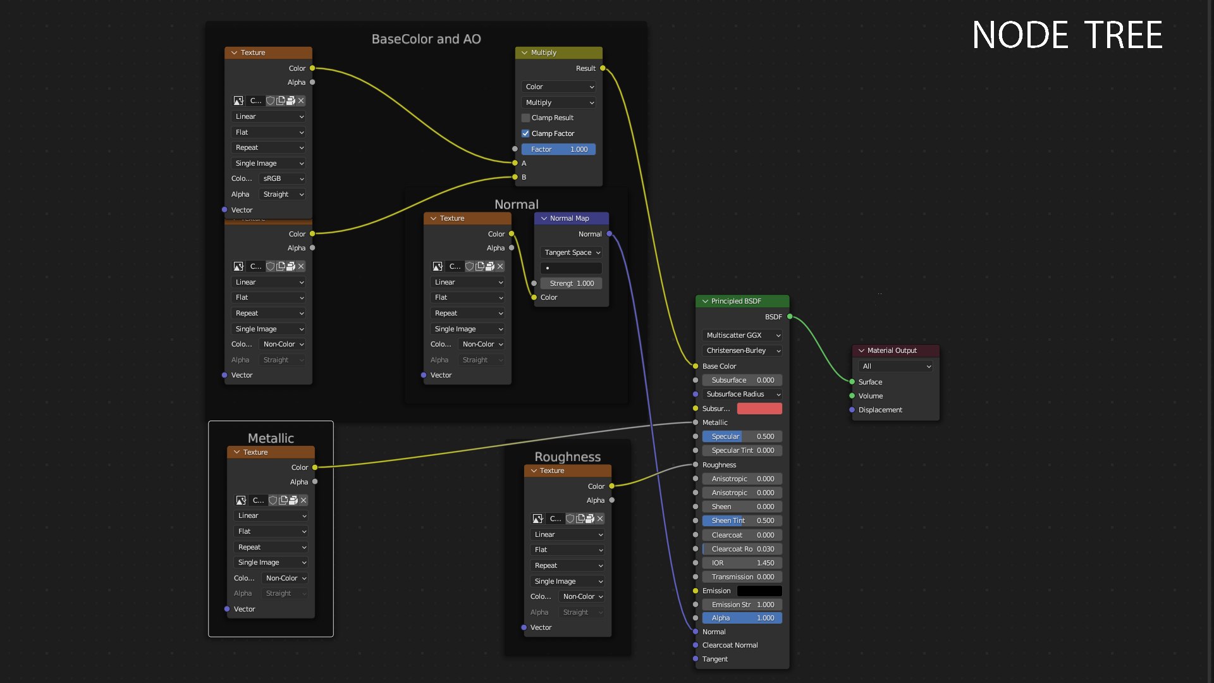
Task: Click duplicate image icon in Metallic Texture node
Action: tap(283, 500)
